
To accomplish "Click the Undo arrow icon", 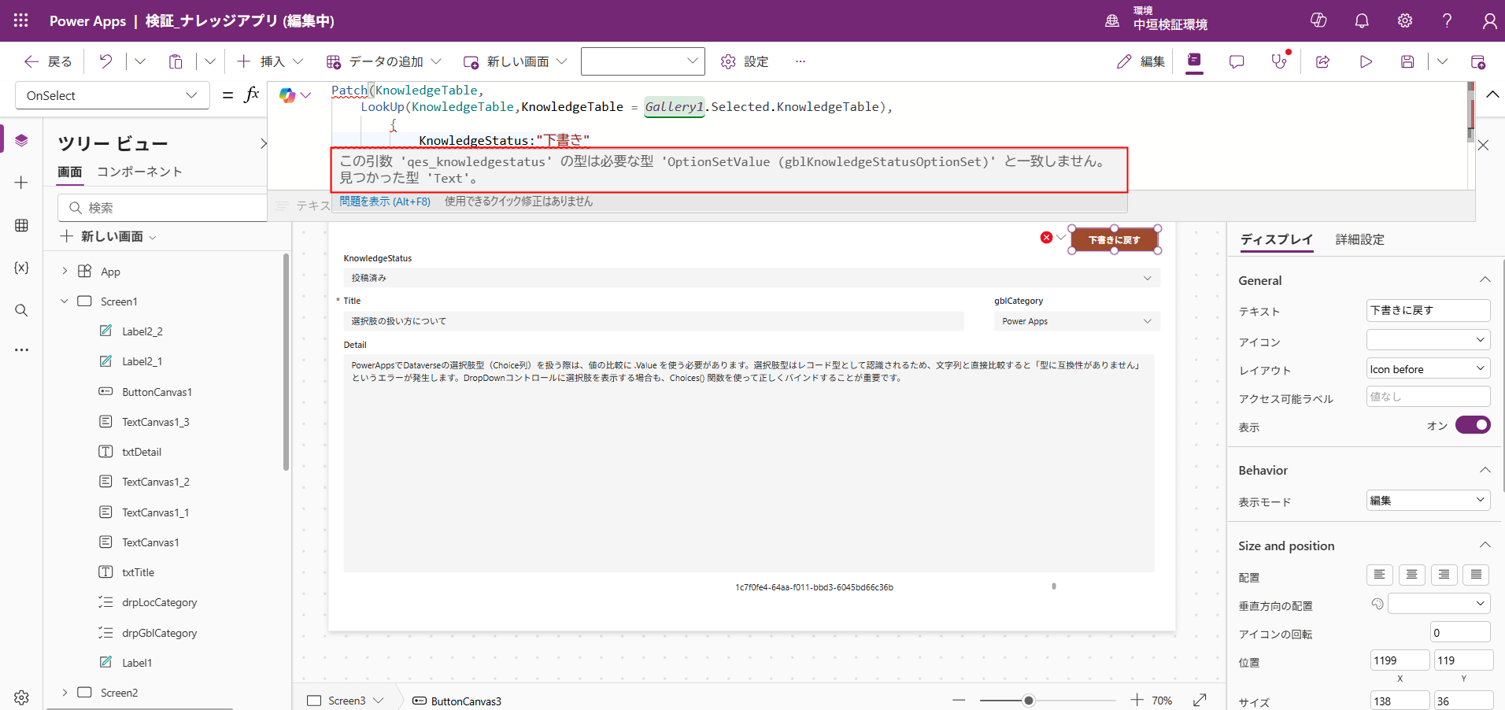I will click(105, 61).
